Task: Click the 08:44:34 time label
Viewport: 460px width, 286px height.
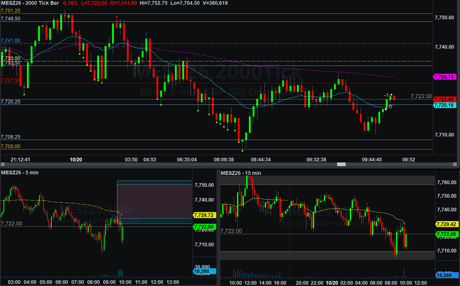Action: coord(261,160)
